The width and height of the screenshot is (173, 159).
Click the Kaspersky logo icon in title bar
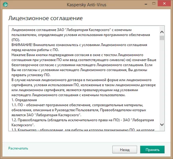tap(5, 4)
